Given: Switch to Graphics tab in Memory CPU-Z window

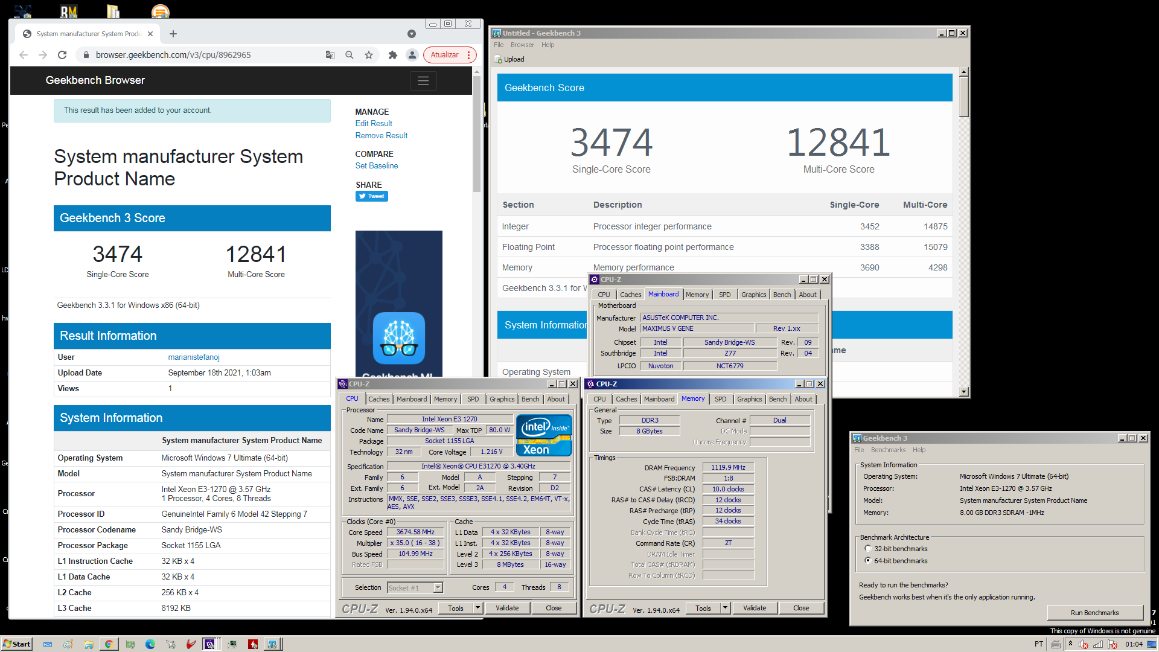Looking at the screenshot, I should [x=749, y=399].
